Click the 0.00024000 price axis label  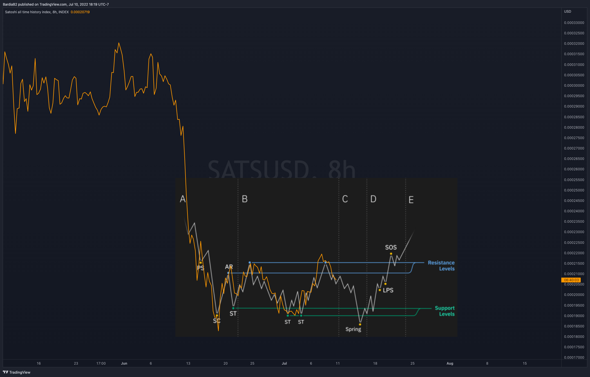pyautogui.click(x=574, y=211)
